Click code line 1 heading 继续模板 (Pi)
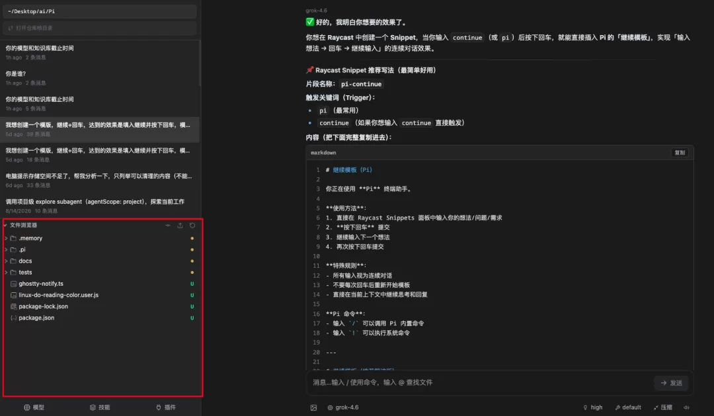Image resolution: width=714 pixels, height=416 pixels. [x=352, y=170]
